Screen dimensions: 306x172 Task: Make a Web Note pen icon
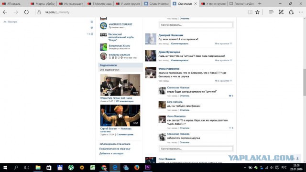click(281, 12)
